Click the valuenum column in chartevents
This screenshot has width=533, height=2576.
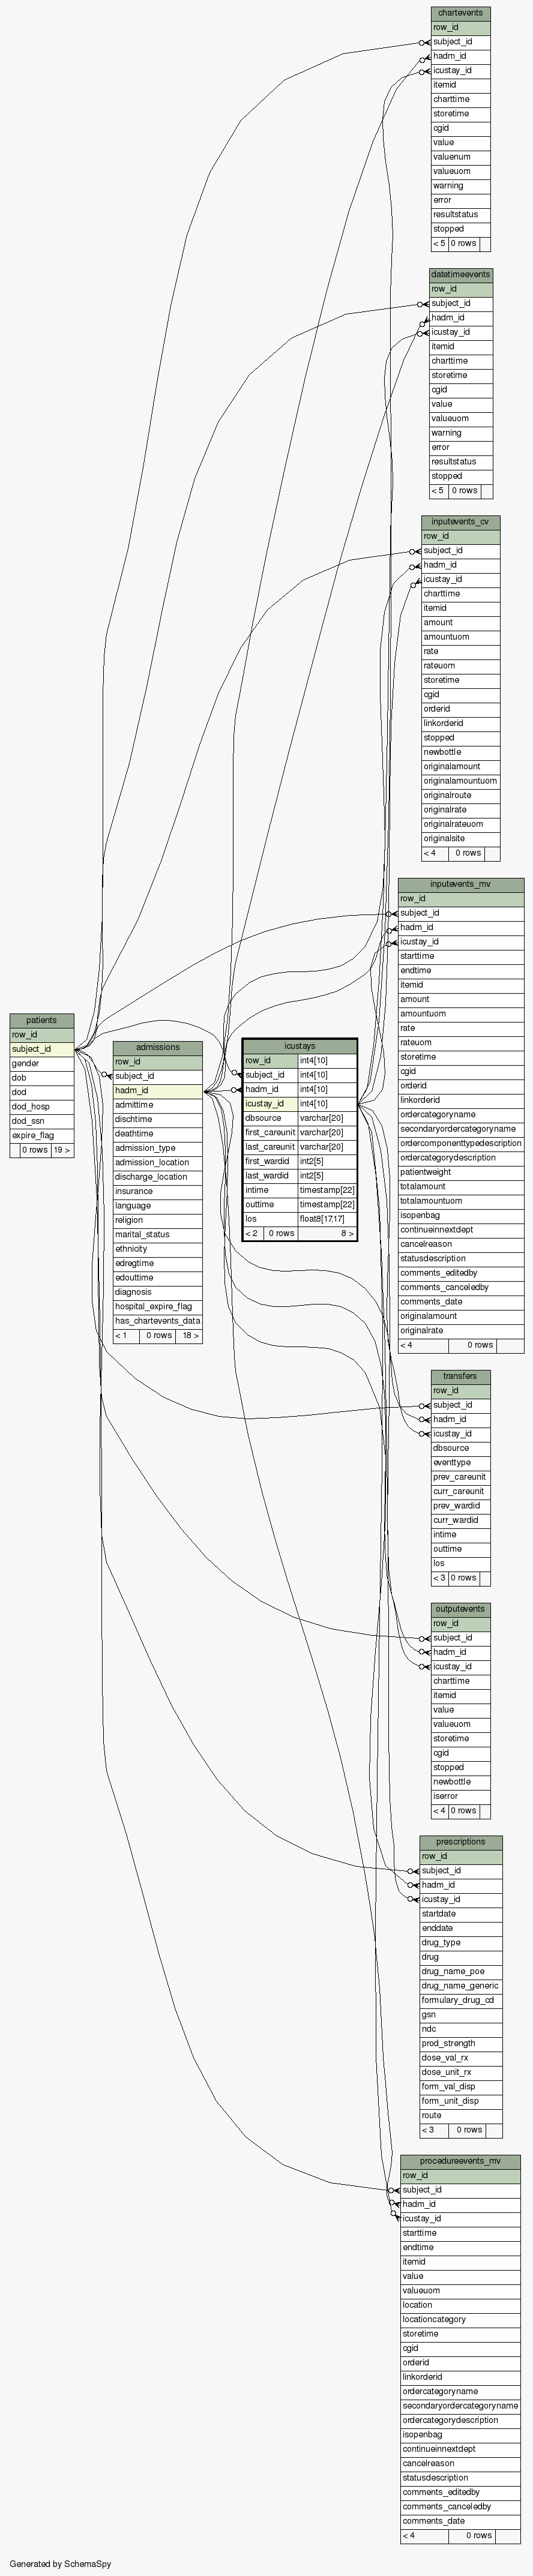pyautogui.click(x=460, y=157)
